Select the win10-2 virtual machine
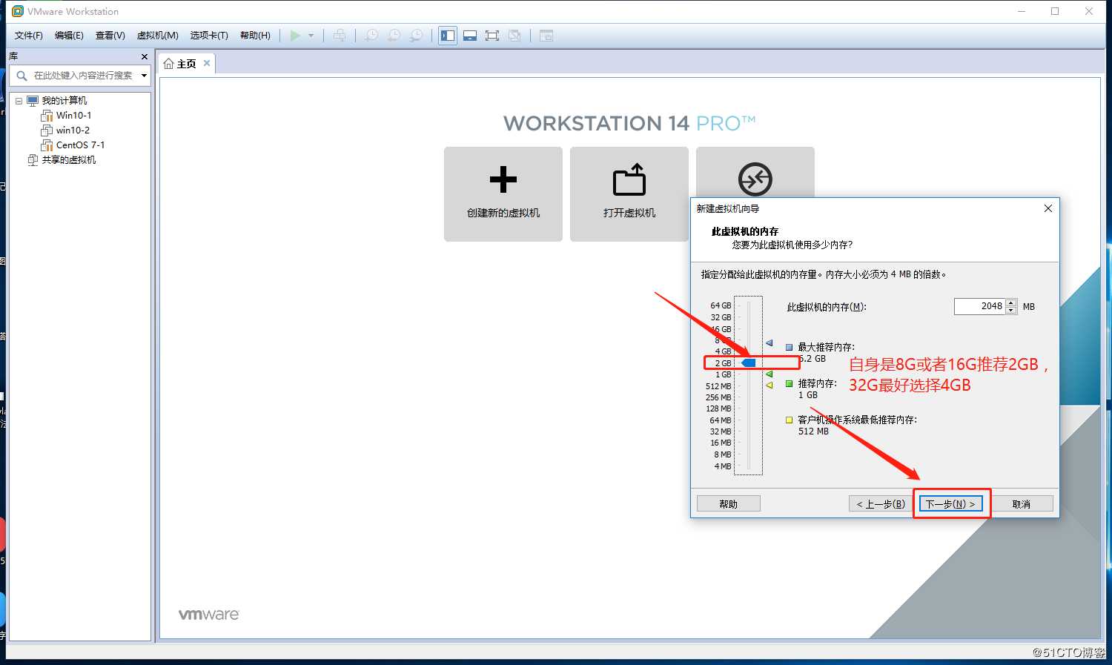This screenshot has width=1112, height=665. click(73, 130)
